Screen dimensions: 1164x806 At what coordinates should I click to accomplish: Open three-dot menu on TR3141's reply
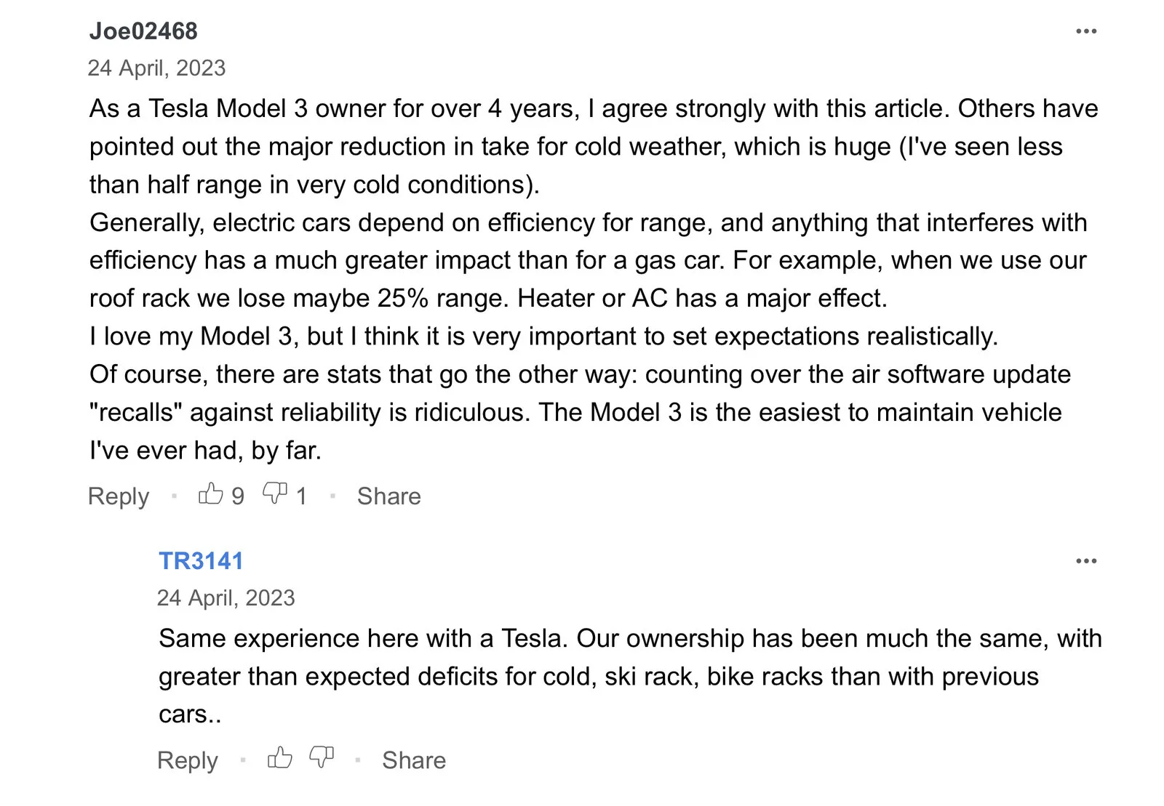tap(1085, 561)
